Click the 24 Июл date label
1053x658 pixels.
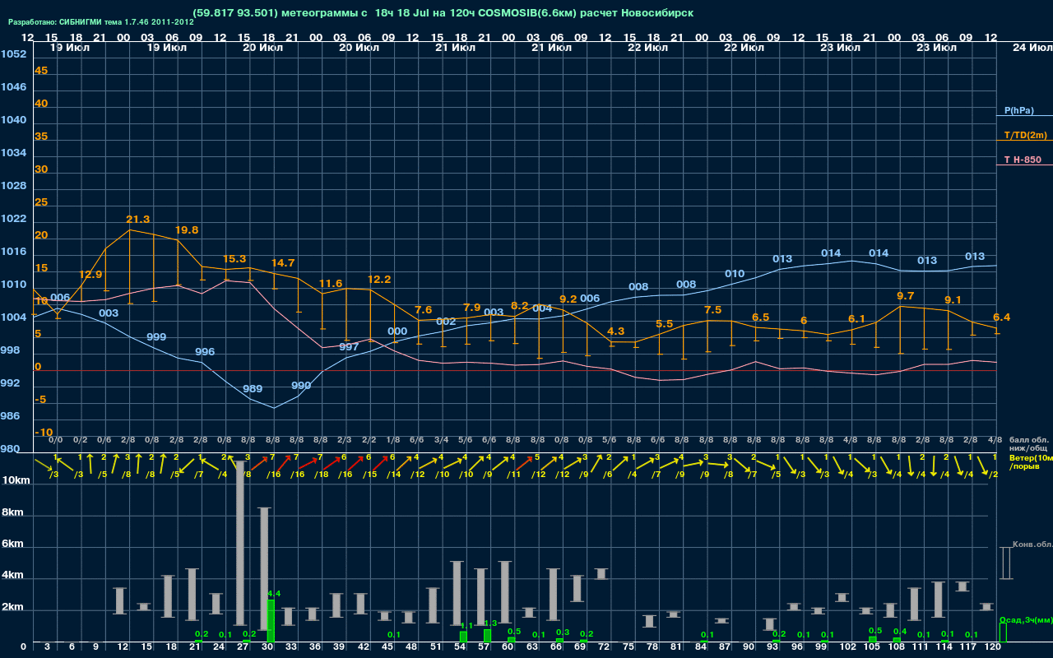[1031, 48]
